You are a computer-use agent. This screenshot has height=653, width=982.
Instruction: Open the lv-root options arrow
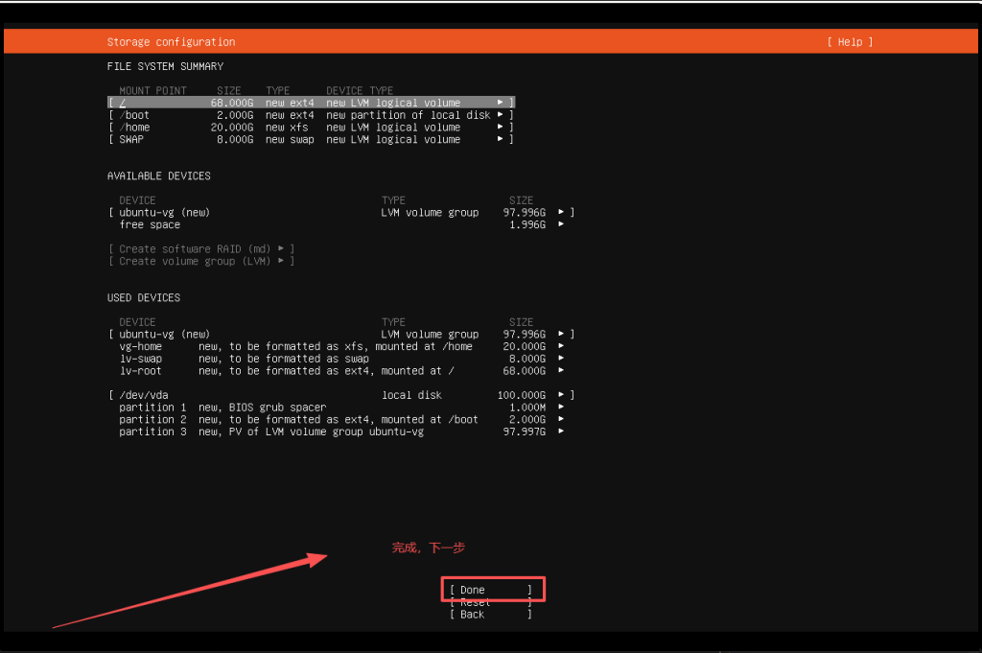coord(560,371)
